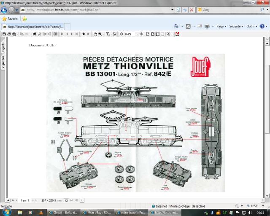Click the IE Print button

[x=207, y=26]
